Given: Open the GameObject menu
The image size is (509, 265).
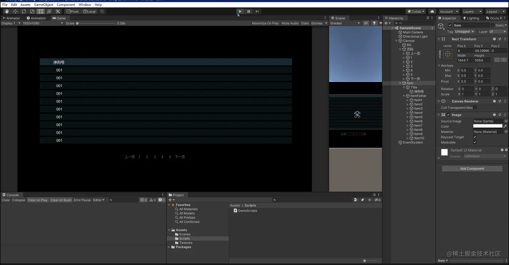Looking at the screenshot, I should pyautogui.click(x=43, y=5).
